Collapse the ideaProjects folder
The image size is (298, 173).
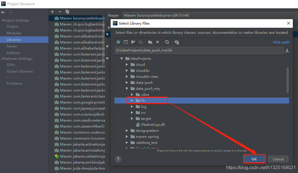click(121, 59)
